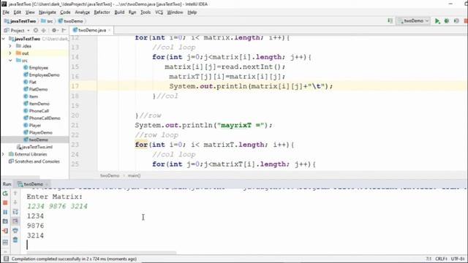Open the VCS menu

[x=159, y=12]
